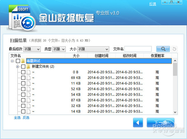The width and height of the screenshot is (187, 139).
Task: Click the 14 KB size cell
Action: point(76,111)
